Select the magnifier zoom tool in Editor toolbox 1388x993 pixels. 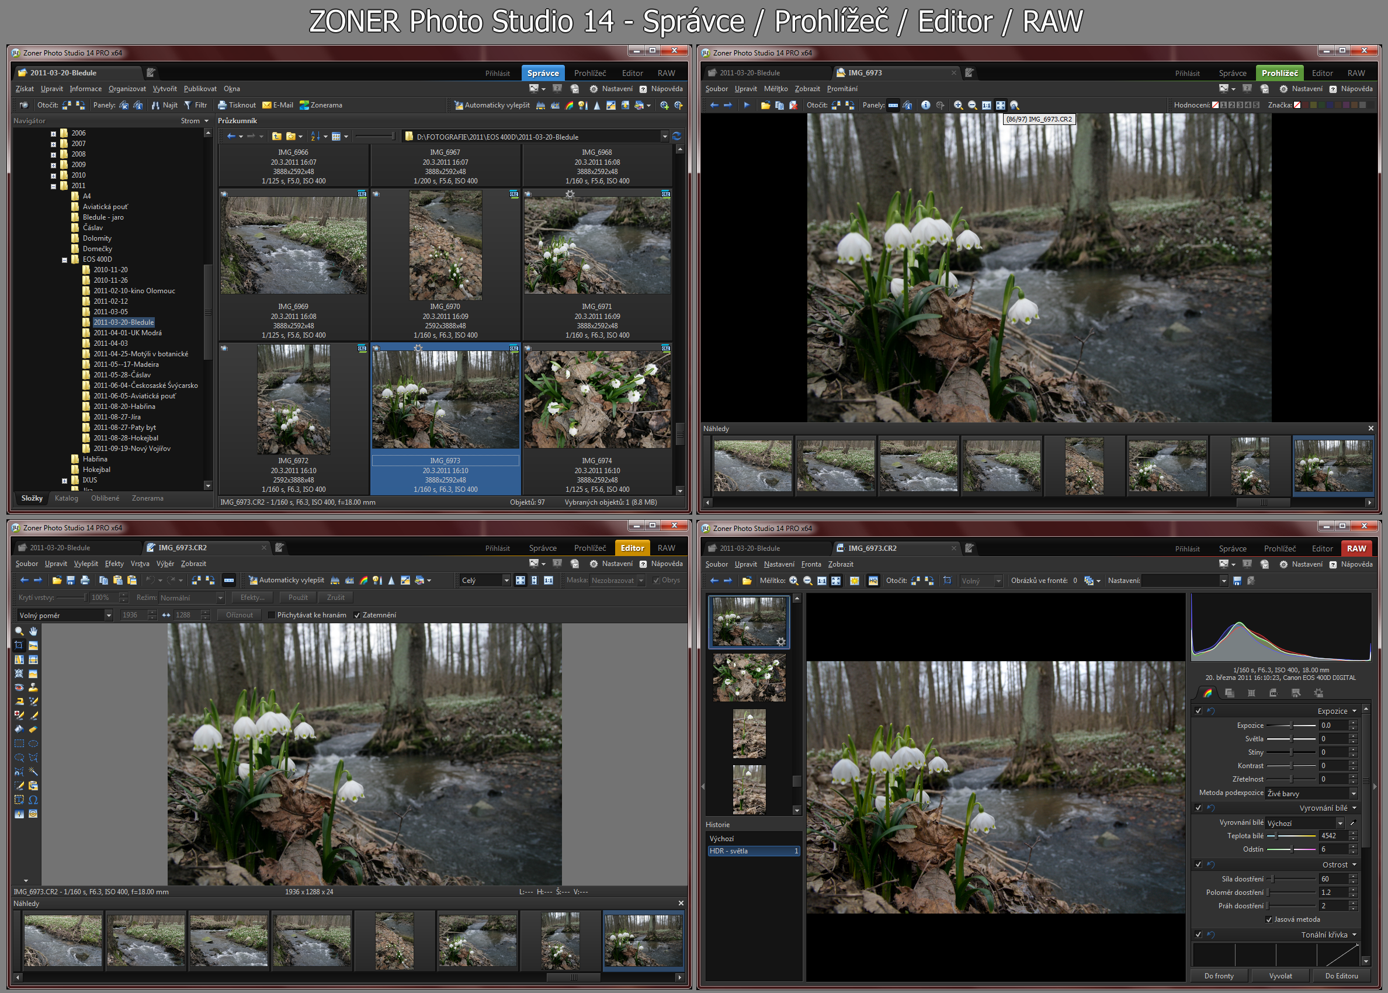tap(19, 630)
